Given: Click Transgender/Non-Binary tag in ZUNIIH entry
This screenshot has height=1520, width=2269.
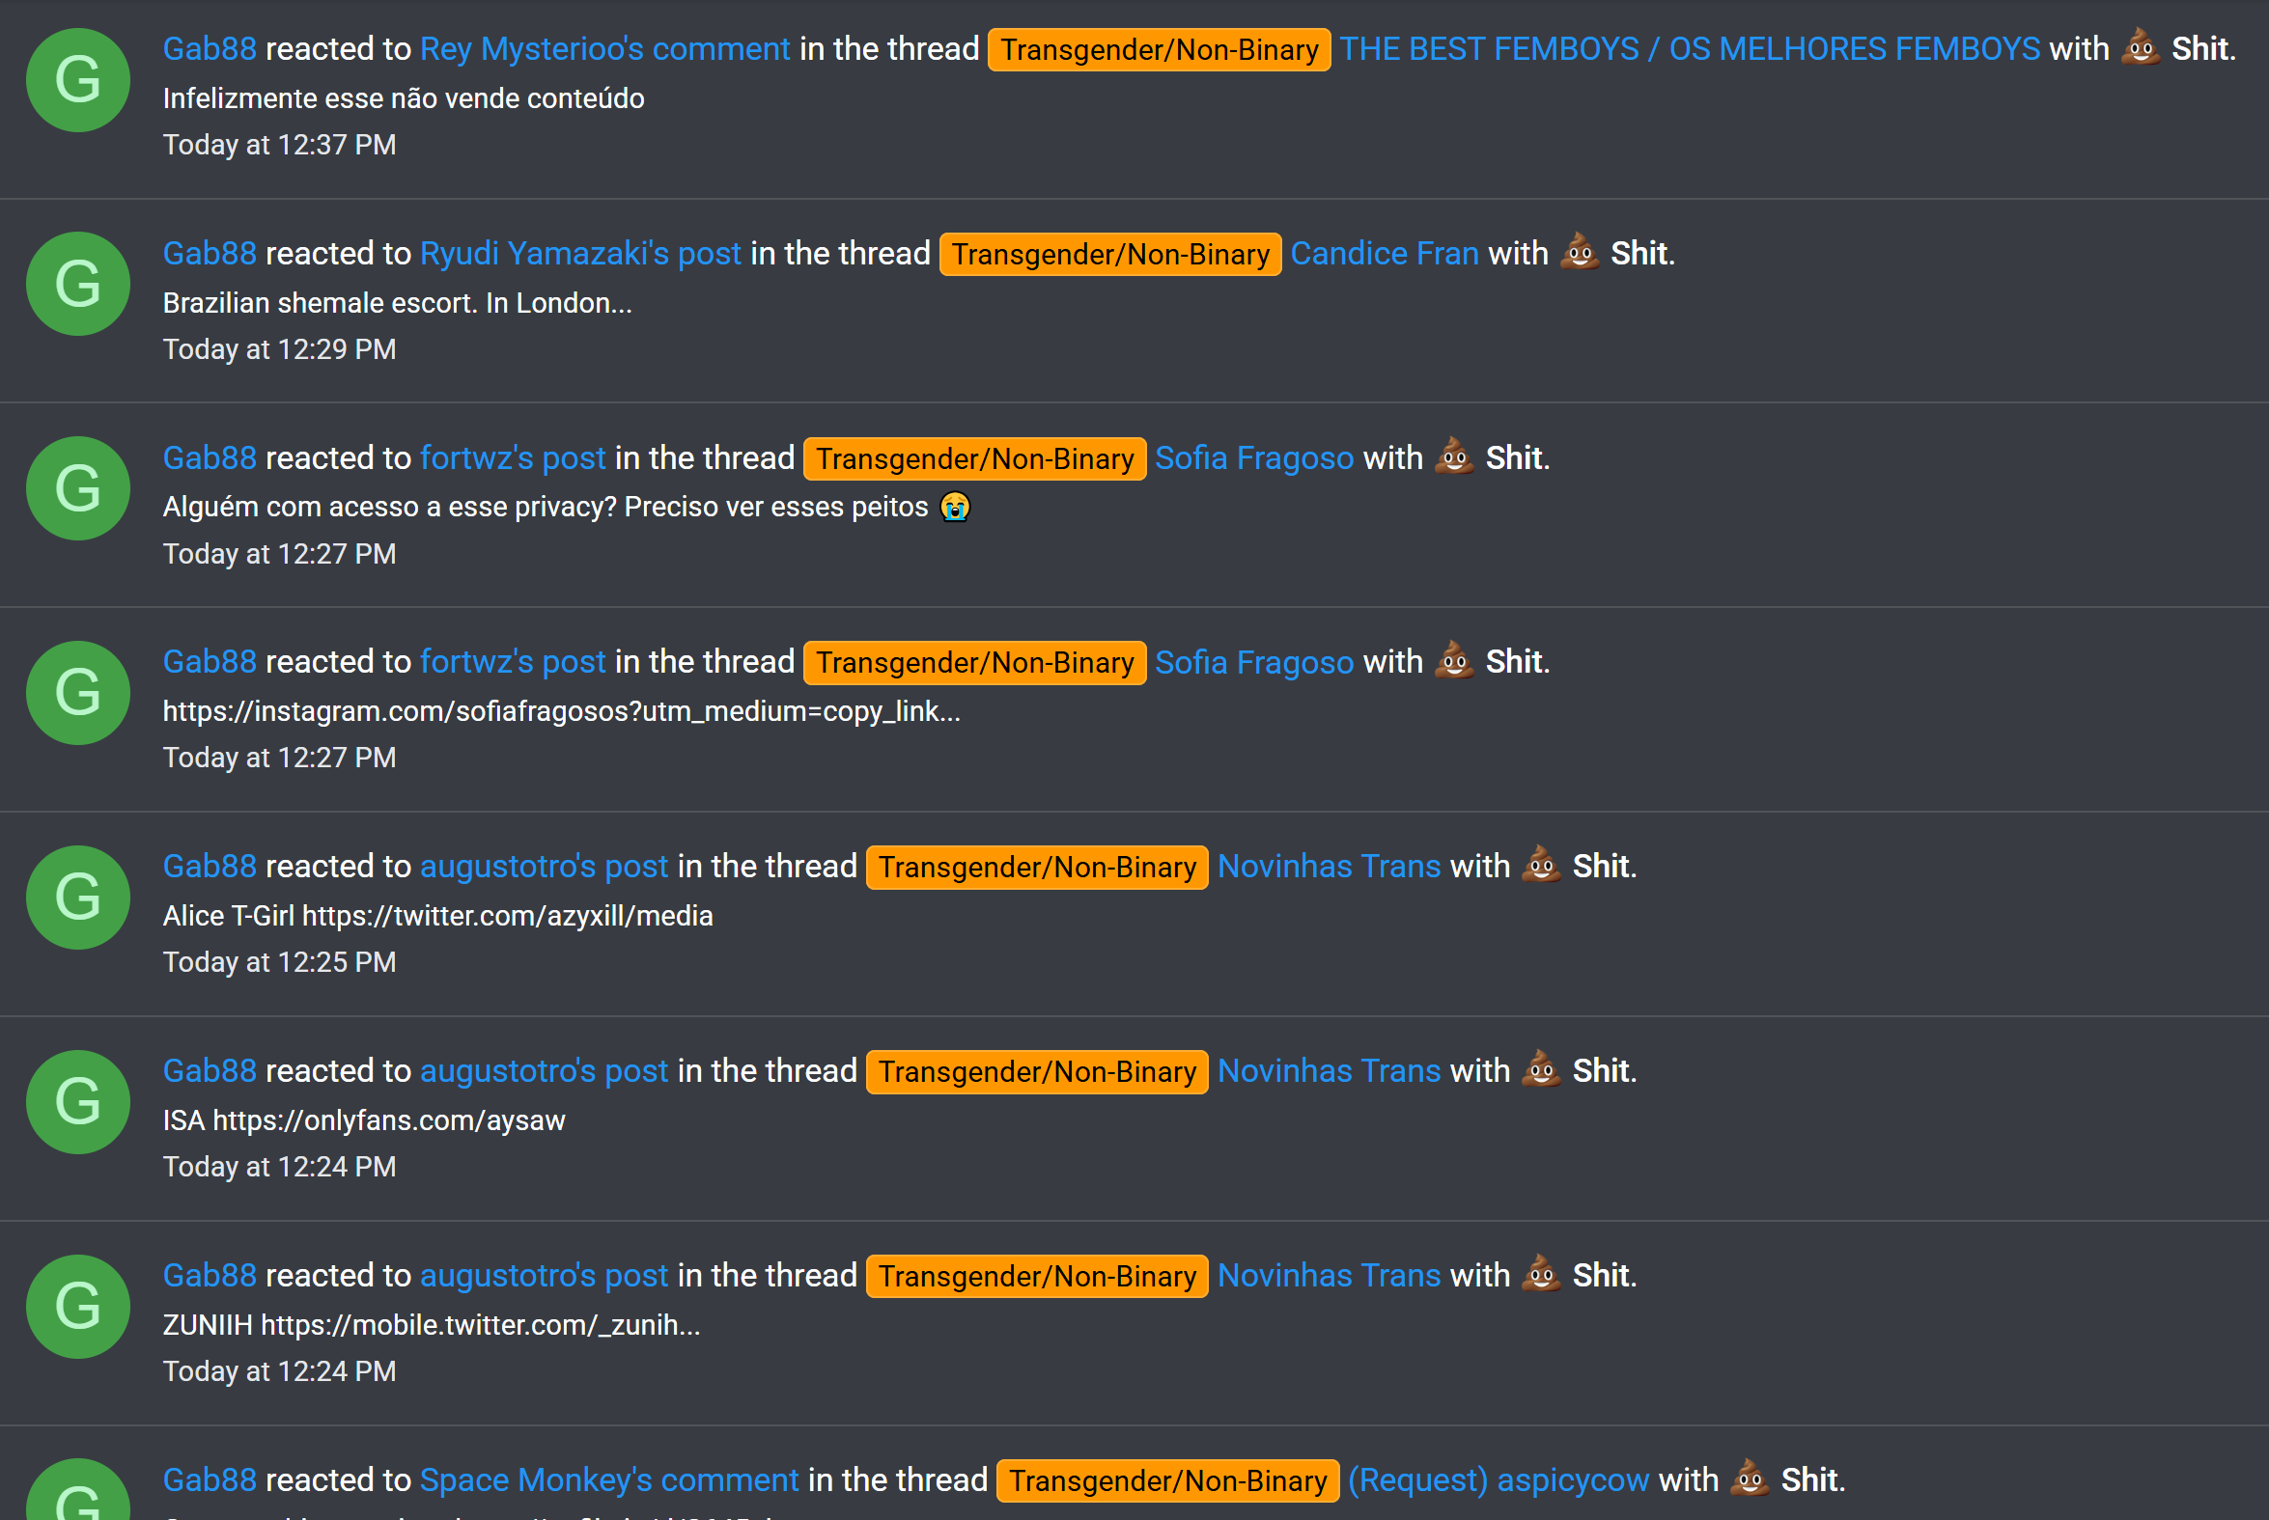Looking at the screenshot, I should pyautogui.click(x=1037, y=1277).
